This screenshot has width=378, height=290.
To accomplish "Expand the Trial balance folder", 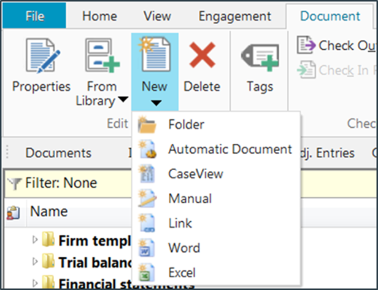I will [35, 262].
